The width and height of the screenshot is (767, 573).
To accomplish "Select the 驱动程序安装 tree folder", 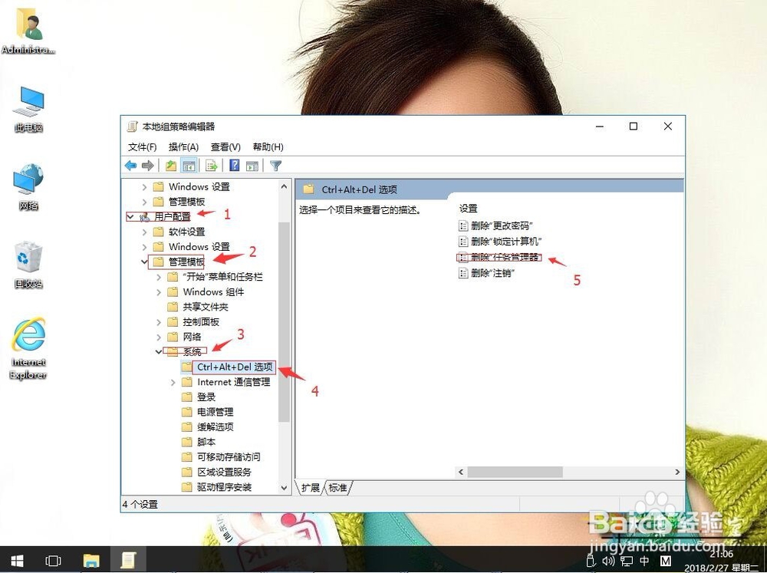I will click(x=217, y=487).
